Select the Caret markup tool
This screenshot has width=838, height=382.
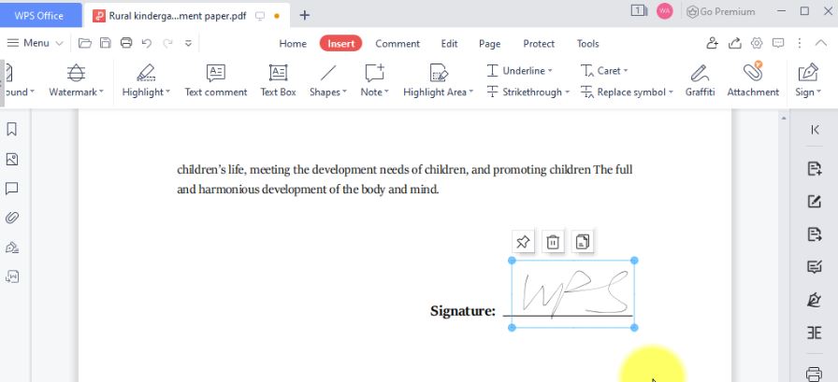604,70
